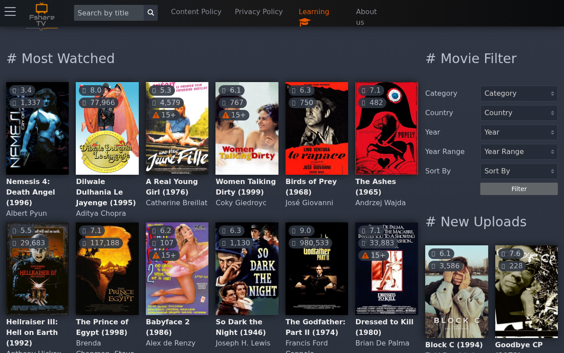Click the Most Watched heading
The image size is (564, 353).
pos(61,59)
